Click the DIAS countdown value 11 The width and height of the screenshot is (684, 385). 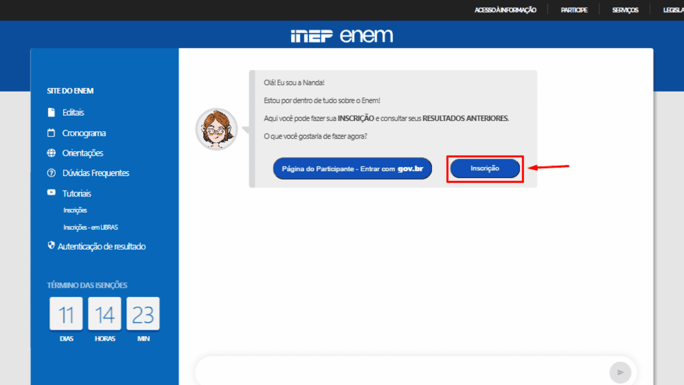point(66,314)
